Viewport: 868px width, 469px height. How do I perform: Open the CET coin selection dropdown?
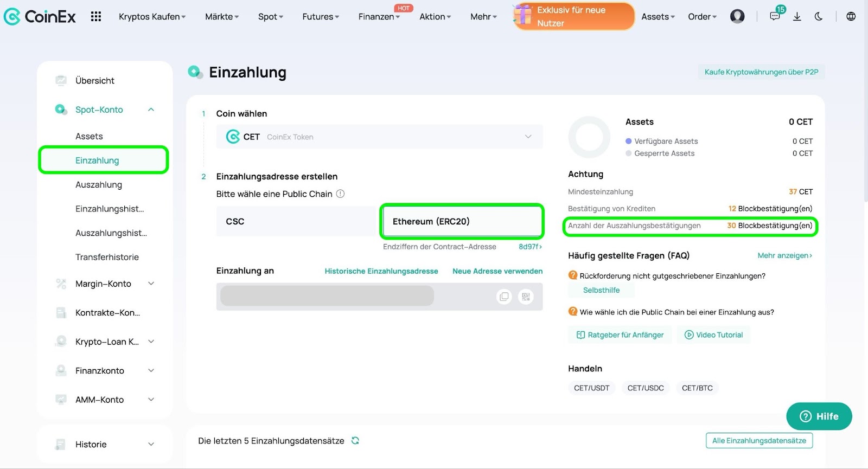pyautogui.click(x=379, y=137)
